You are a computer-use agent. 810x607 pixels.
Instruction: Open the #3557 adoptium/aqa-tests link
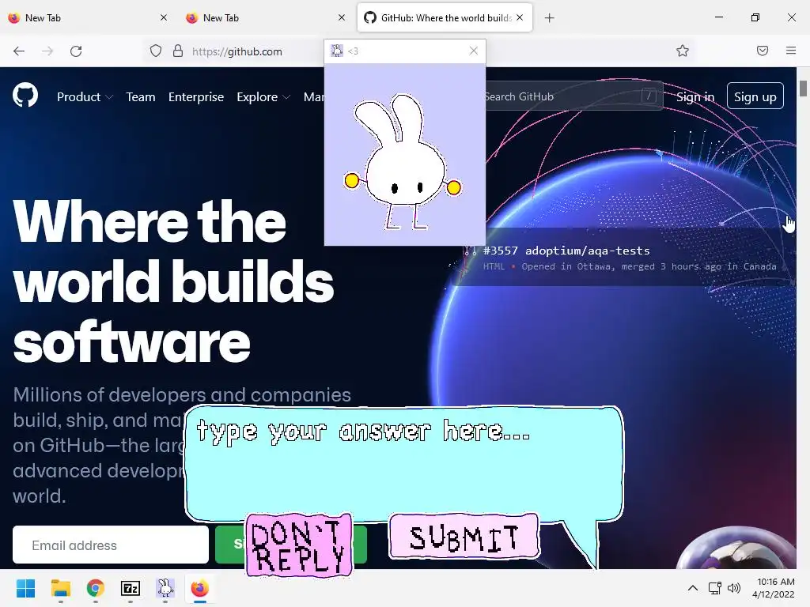click(x=566, y=251)
